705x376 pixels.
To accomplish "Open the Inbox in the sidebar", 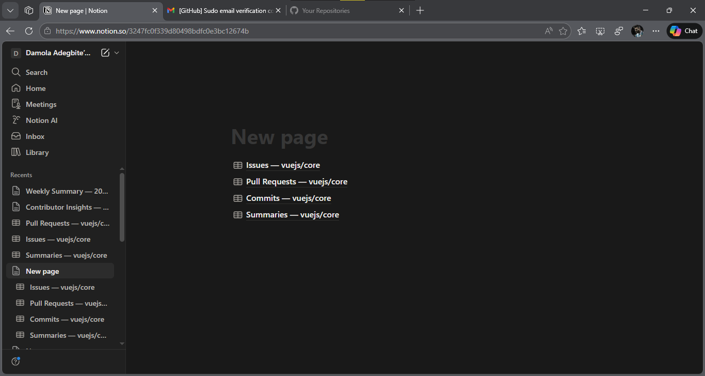I will click(60, 136).
